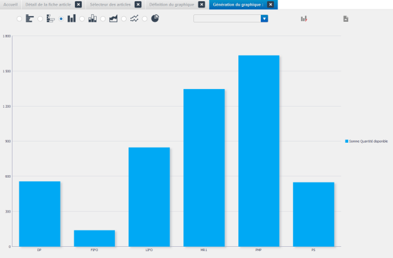Click the area chart icon

point(113,19)
